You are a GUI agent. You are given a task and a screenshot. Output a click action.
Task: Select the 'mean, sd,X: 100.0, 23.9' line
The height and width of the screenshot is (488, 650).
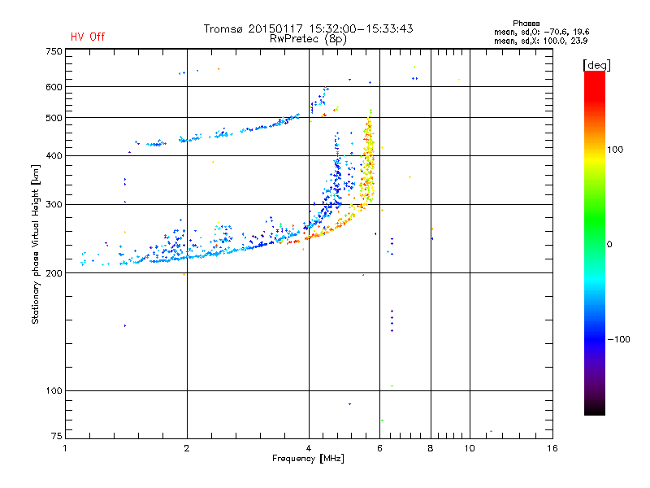[x=540, y=41]
